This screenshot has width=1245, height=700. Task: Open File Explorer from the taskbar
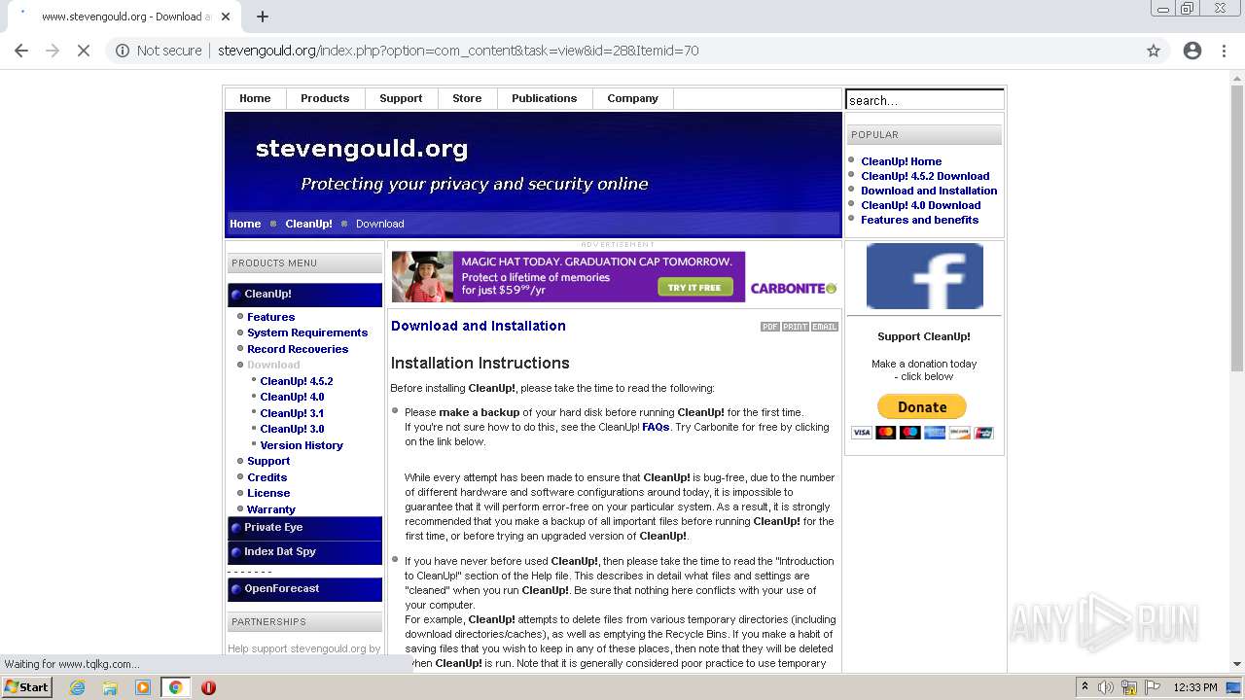pyautogui.click(x=110, y=687)
